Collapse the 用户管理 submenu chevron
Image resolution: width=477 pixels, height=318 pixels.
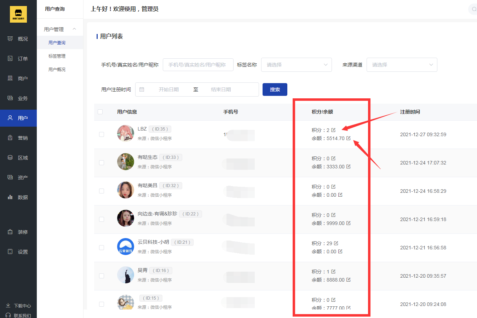[x=74, y=29]
